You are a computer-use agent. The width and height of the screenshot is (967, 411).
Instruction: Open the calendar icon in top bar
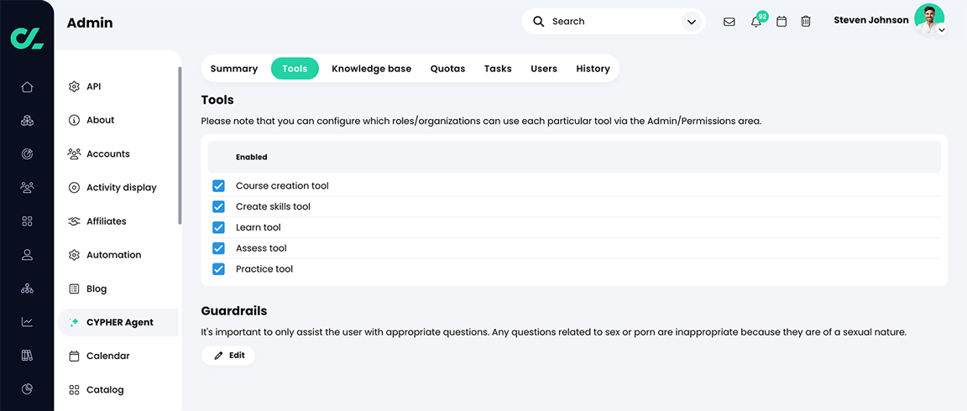coord(781,22)
